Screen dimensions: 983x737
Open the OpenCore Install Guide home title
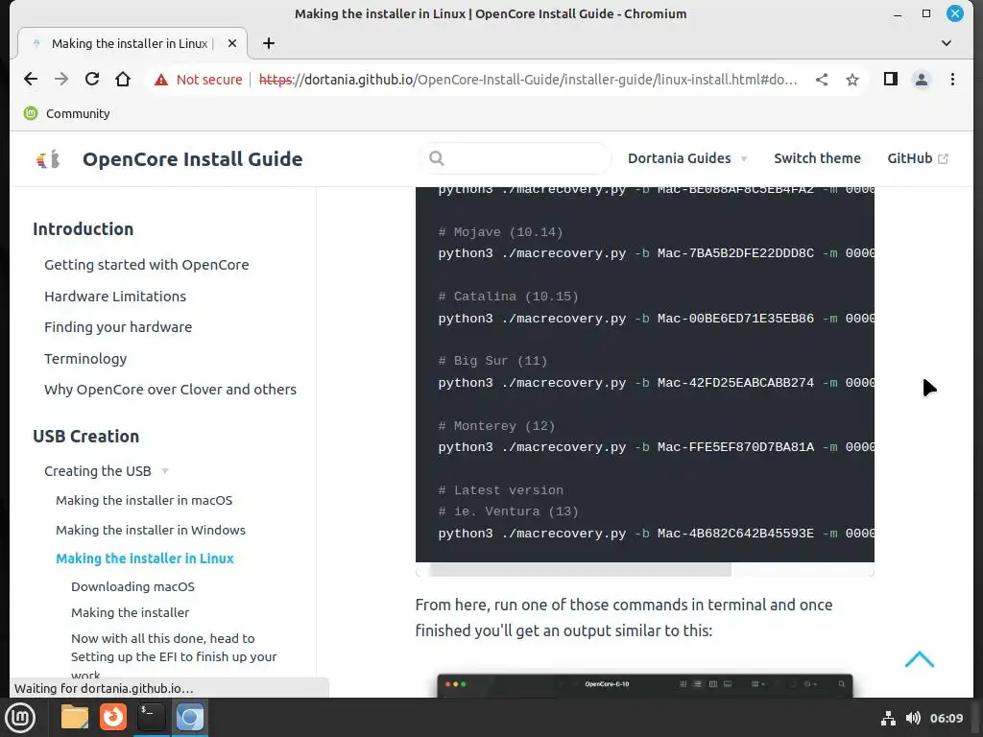[x=192, y=159]
